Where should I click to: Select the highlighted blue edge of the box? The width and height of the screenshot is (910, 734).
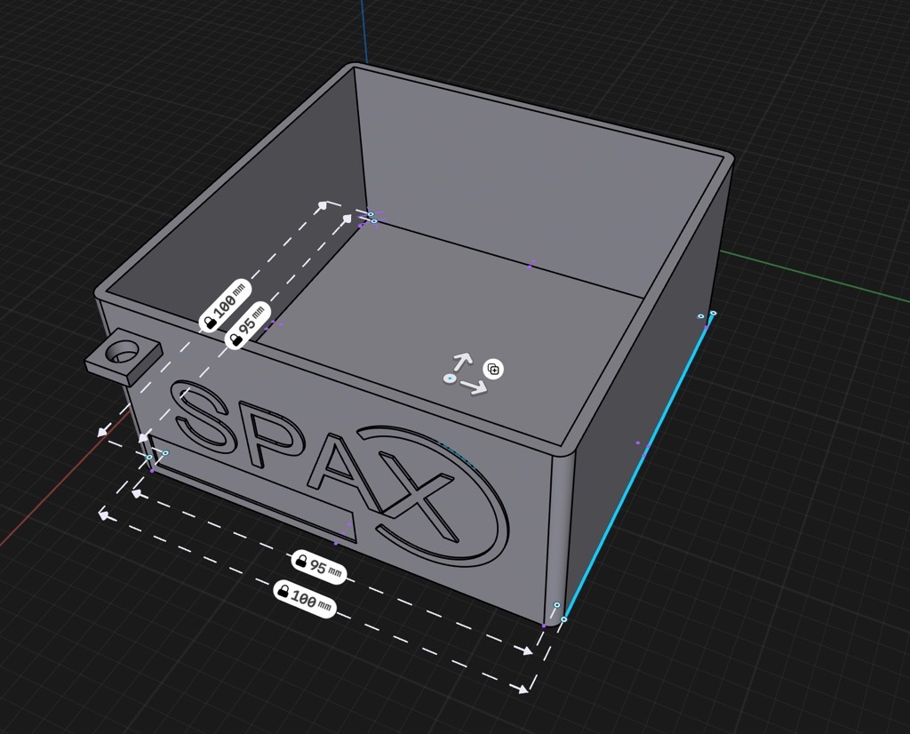pyautogui.click(x=638, y=467)
